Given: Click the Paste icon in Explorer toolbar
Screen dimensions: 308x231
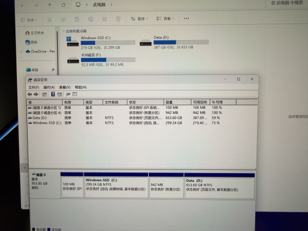Looking at the screenshot, I should coord(77,19).
